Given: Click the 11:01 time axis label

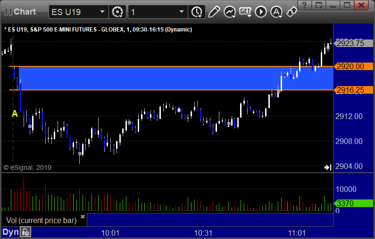Looking at the screenshot, I should point(297,233).
